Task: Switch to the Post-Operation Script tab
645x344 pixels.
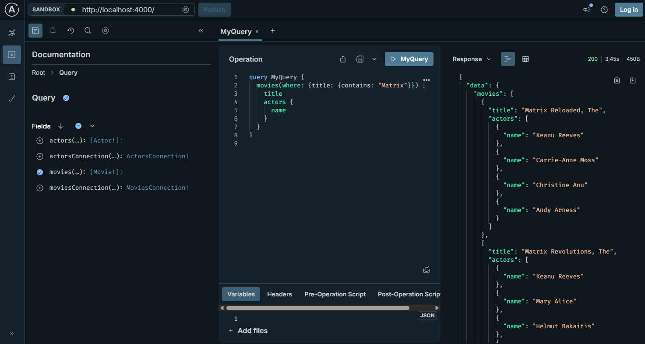Action: [409, 294]
